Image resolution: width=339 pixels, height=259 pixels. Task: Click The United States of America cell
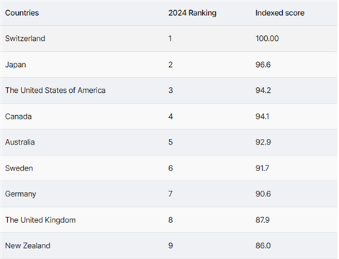pos(55,90)
